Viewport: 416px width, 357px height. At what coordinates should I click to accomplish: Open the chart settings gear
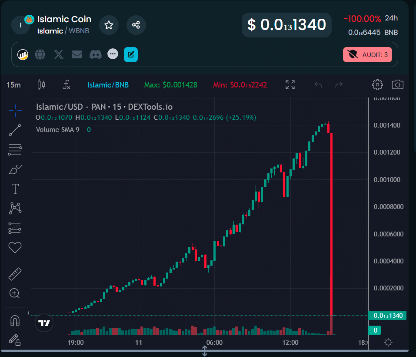coord(377,84)
